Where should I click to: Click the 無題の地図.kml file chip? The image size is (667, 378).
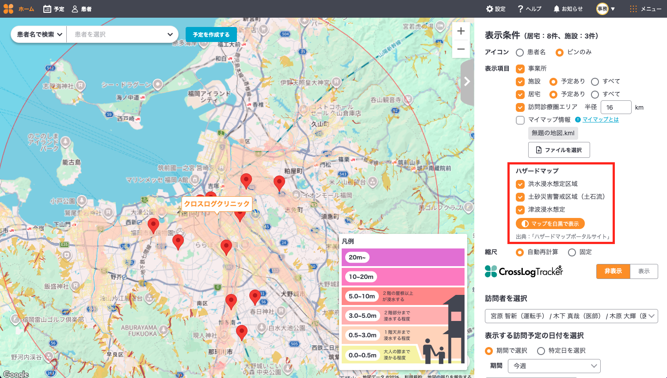553,133
